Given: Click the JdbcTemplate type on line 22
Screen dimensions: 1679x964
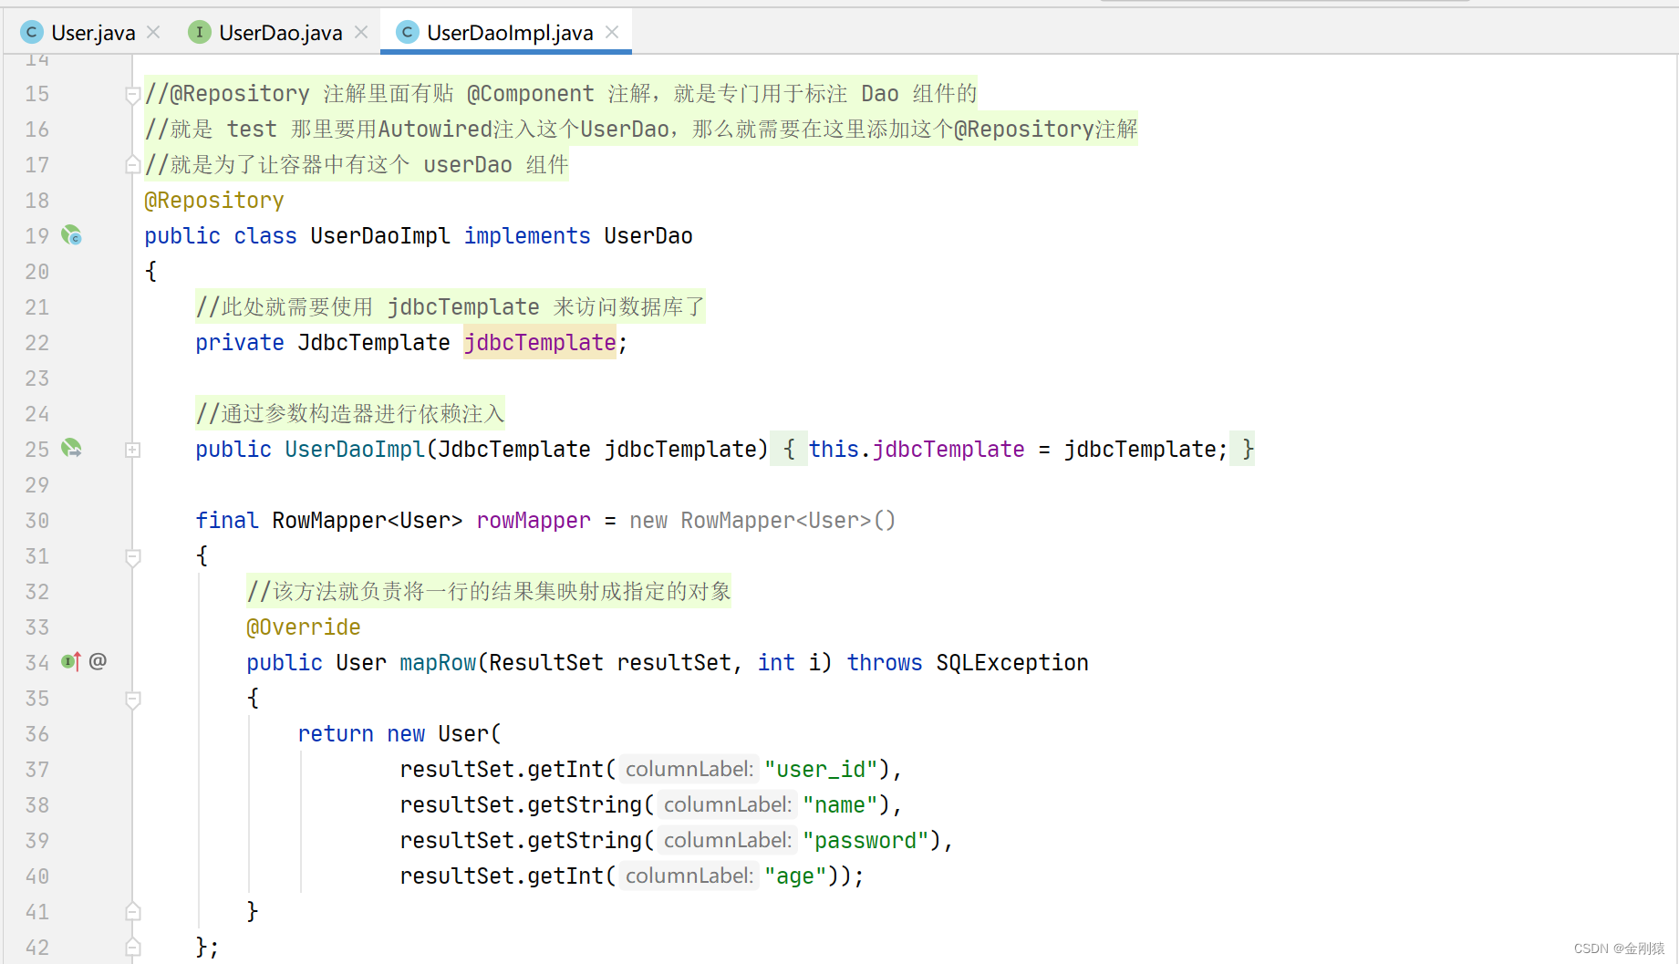Looking at the screenshot, I should tap(374, 343).
